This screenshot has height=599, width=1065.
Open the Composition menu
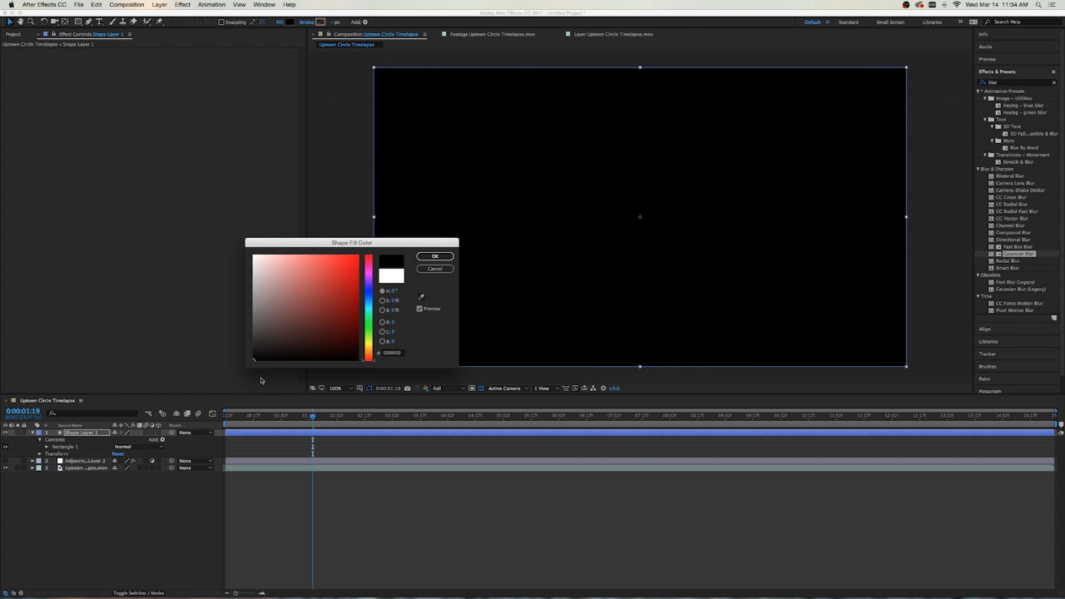(x=126, y=5)
